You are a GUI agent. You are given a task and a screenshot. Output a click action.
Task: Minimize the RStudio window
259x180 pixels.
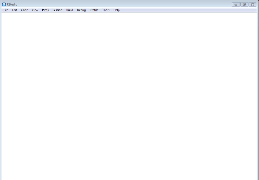tap(236, 4)
